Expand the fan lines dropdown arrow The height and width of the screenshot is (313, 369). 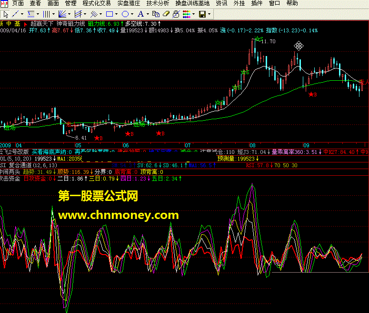pos(69,14)
